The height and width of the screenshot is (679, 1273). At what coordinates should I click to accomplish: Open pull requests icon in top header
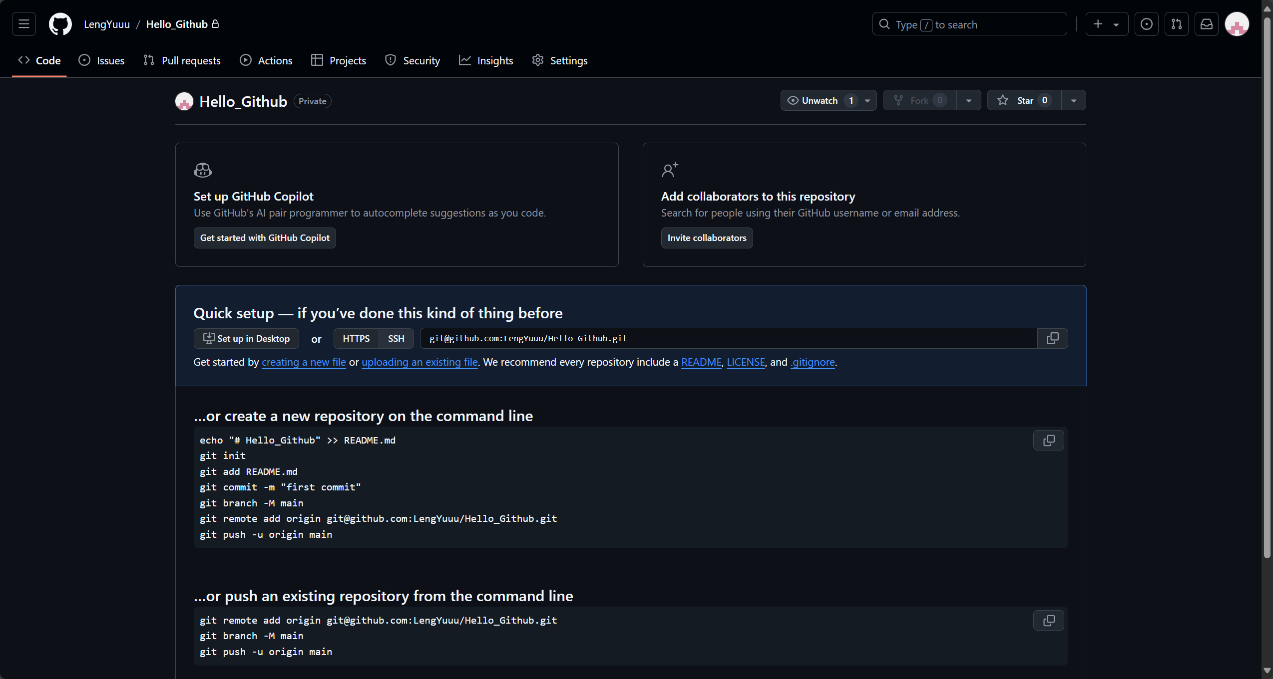(x=1176, y=24)
